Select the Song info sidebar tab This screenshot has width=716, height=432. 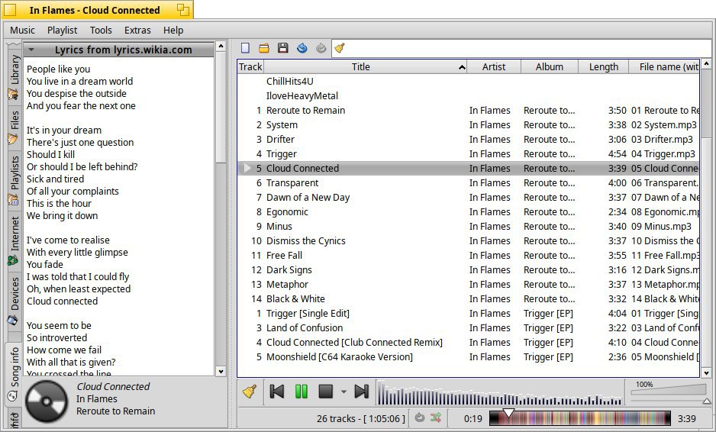[14, 373]
